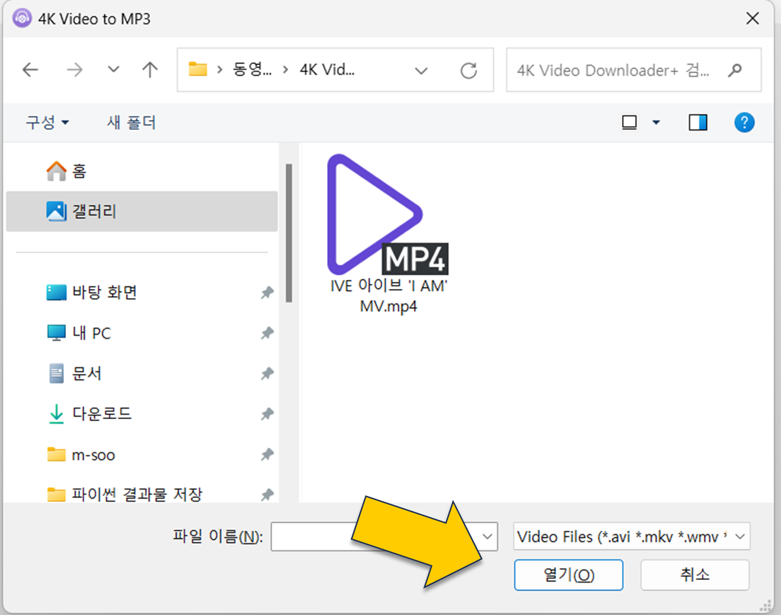Click the pin icon beside 바탕 화면
This screenshot has height=615, width=781.
click(267, 293)
